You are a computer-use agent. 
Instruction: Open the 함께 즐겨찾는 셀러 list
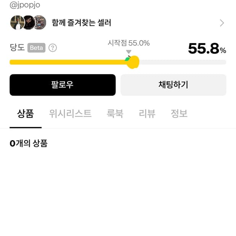click(81, 23)
